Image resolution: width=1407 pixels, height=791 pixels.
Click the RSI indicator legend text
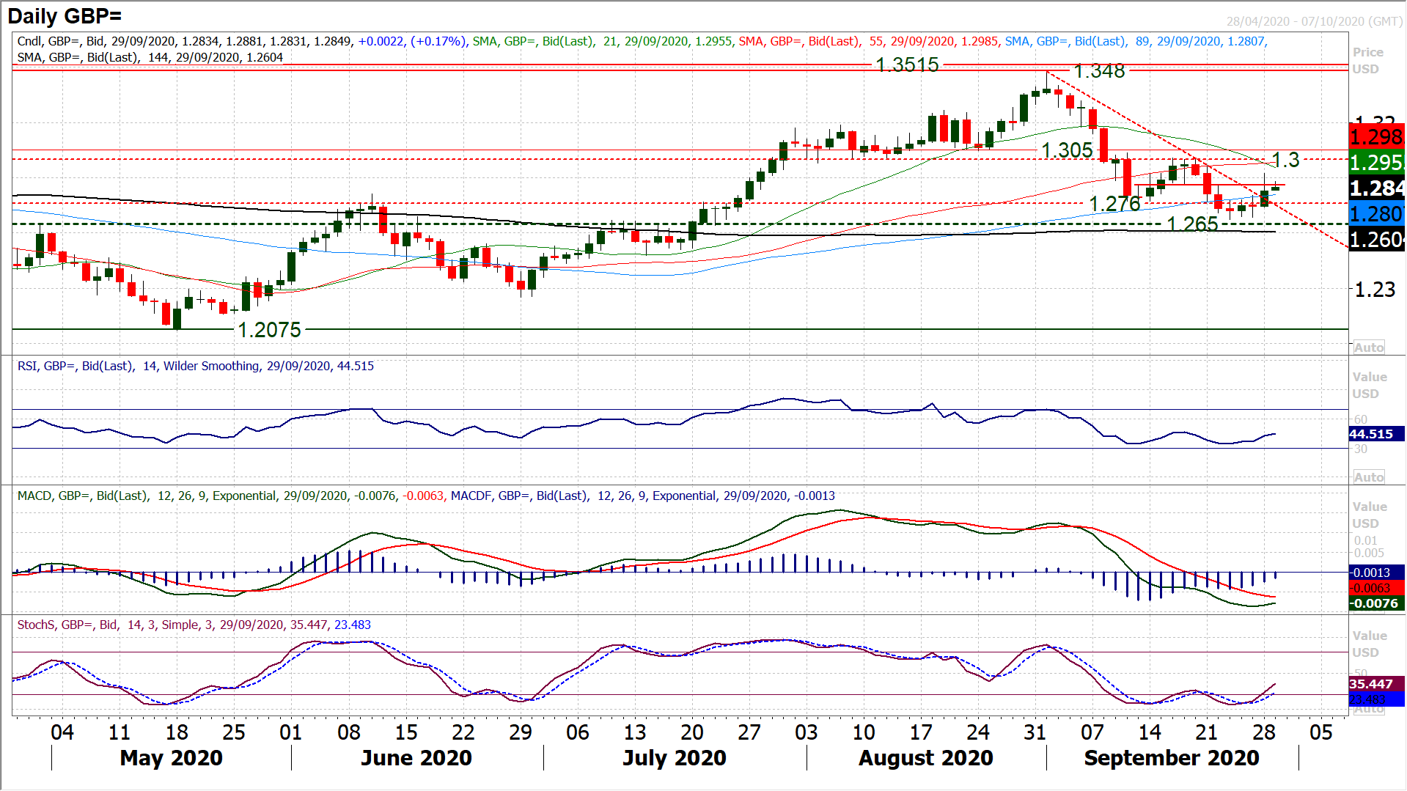pos(195,366)
